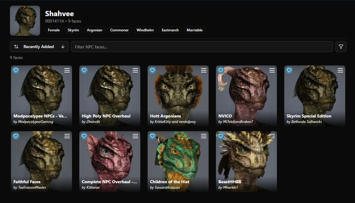Click the 0001411A form ID text
The image size is (355, 203).
55,21
